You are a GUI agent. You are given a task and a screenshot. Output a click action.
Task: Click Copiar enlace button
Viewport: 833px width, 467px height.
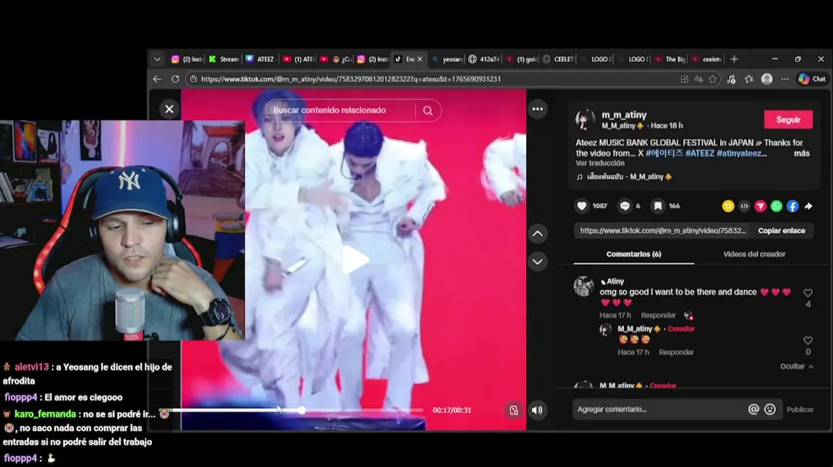tap(781, 230)
